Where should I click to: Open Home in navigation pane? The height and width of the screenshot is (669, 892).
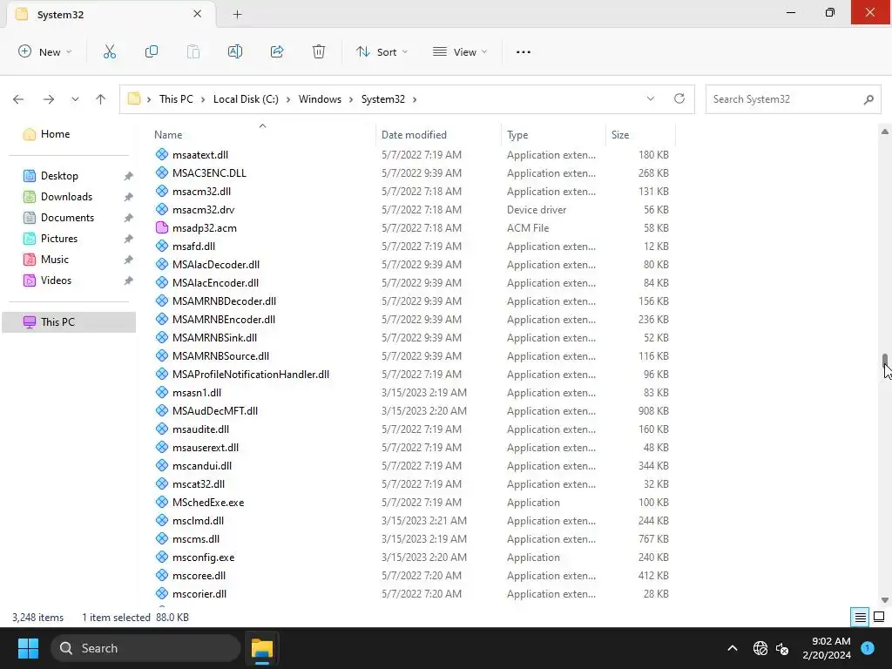55,134
